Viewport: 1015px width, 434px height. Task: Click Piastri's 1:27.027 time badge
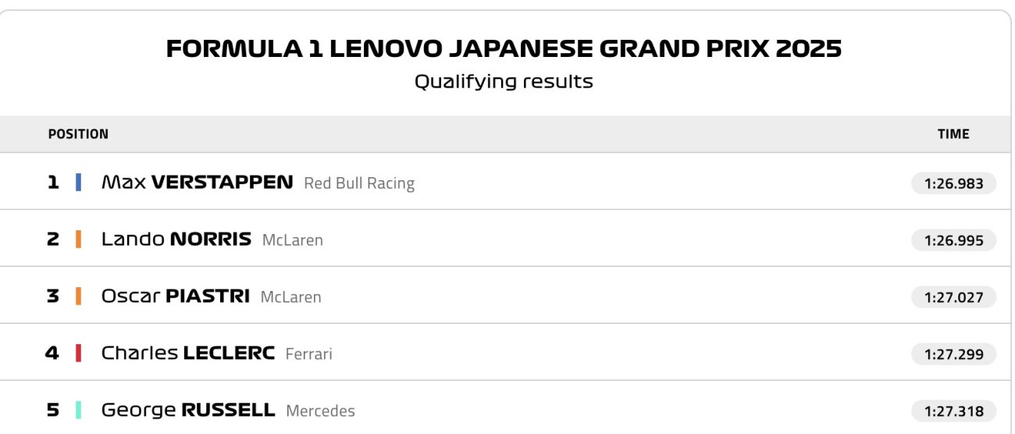953,297
